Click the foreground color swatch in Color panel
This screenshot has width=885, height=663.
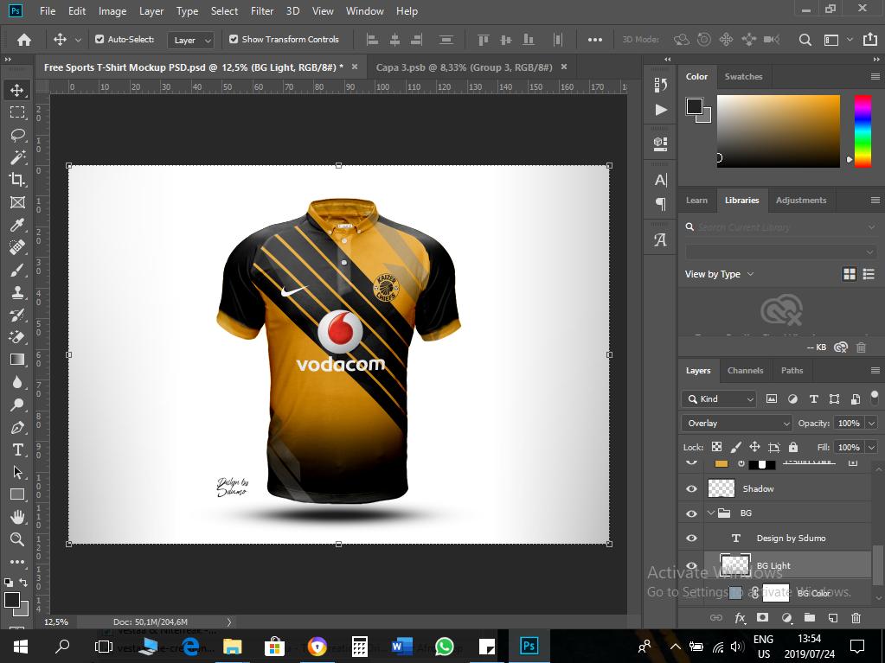[695, 106]
